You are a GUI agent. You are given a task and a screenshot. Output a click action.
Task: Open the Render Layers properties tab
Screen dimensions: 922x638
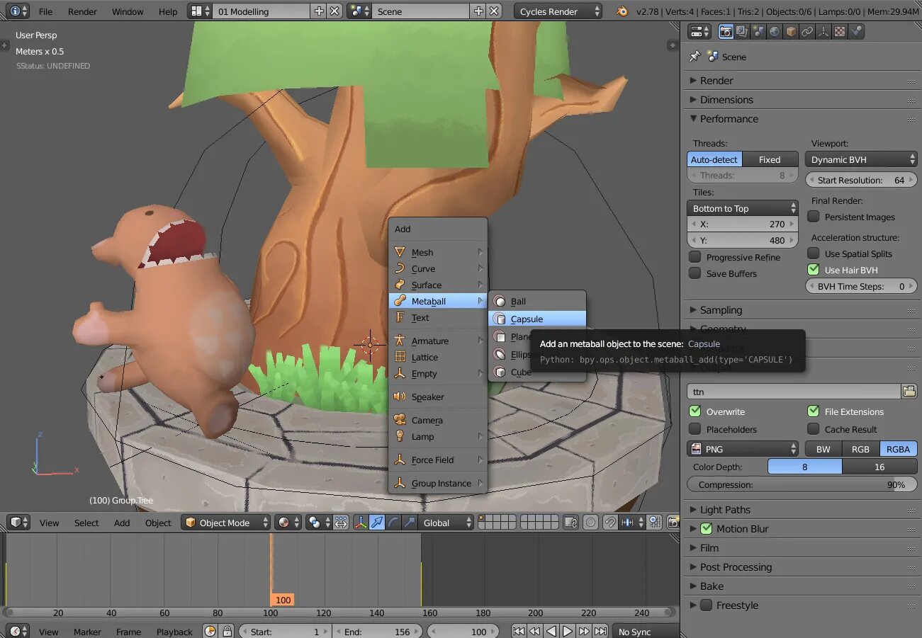pyautogui.click(x=742, y=31)
